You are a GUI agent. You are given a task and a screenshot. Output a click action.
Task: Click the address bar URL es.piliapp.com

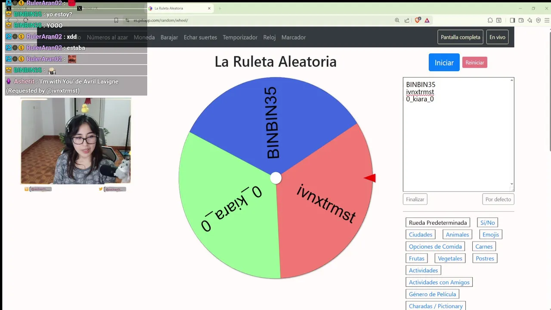161,20
